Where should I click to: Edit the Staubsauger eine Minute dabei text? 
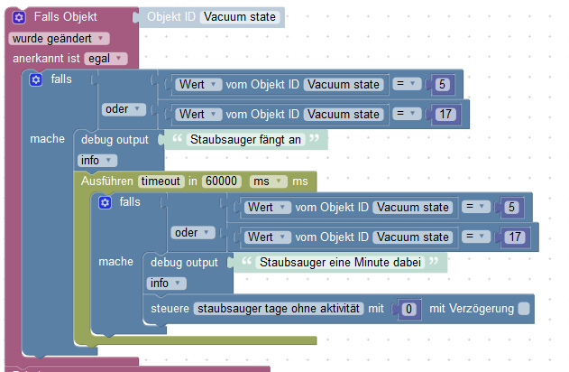340,262
